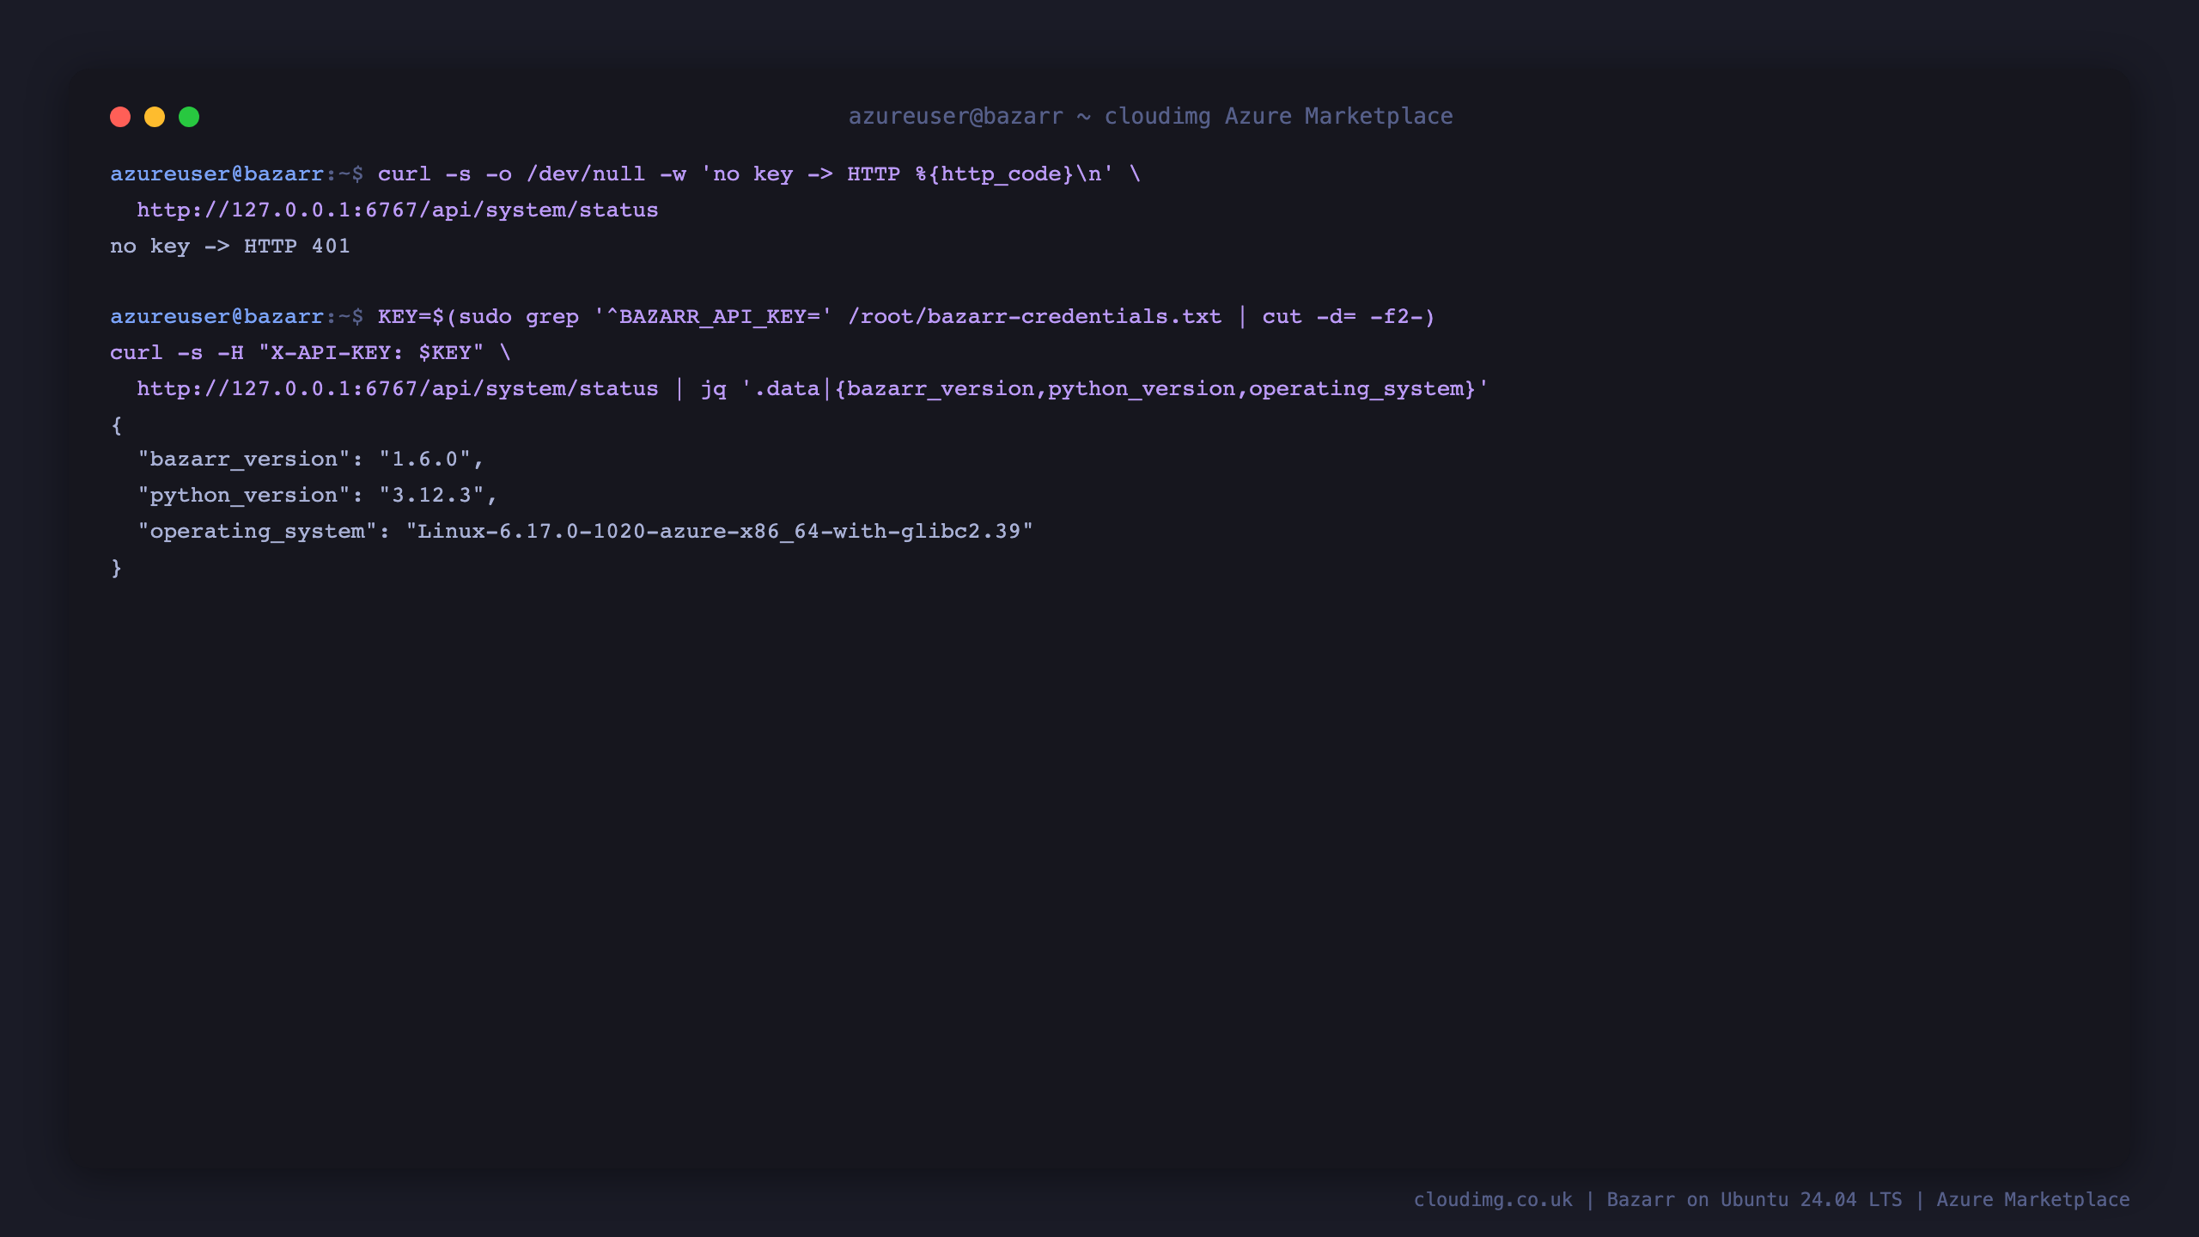The image size is (2199, 1237).
Task: Click the "1.6.0" version value
Action: click(424, 460)
